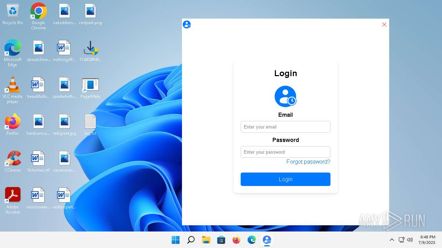
Task: Click the app logo in the window title bar
Action: (x=187, y=24)
